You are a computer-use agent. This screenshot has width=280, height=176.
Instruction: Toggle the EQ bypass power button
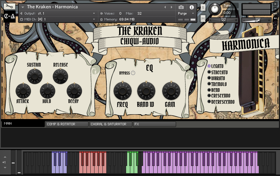point(133,73)
